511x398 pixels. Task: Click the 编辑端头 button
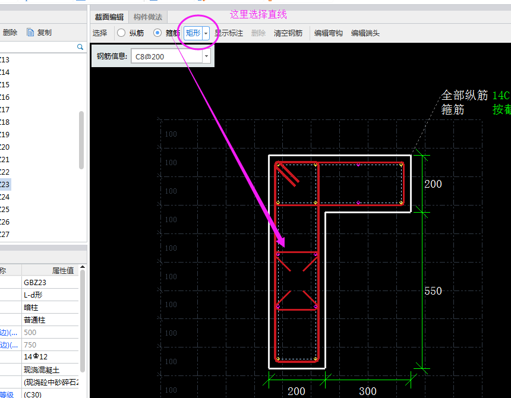point(365,33)
